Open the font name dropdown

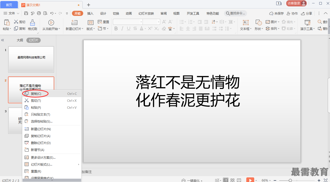pyautogui.click(x=141, y=22)
